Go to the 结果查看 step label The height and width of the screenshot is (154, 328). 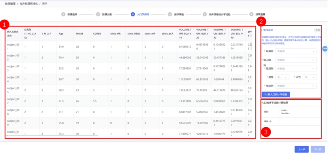coord(260,15)
